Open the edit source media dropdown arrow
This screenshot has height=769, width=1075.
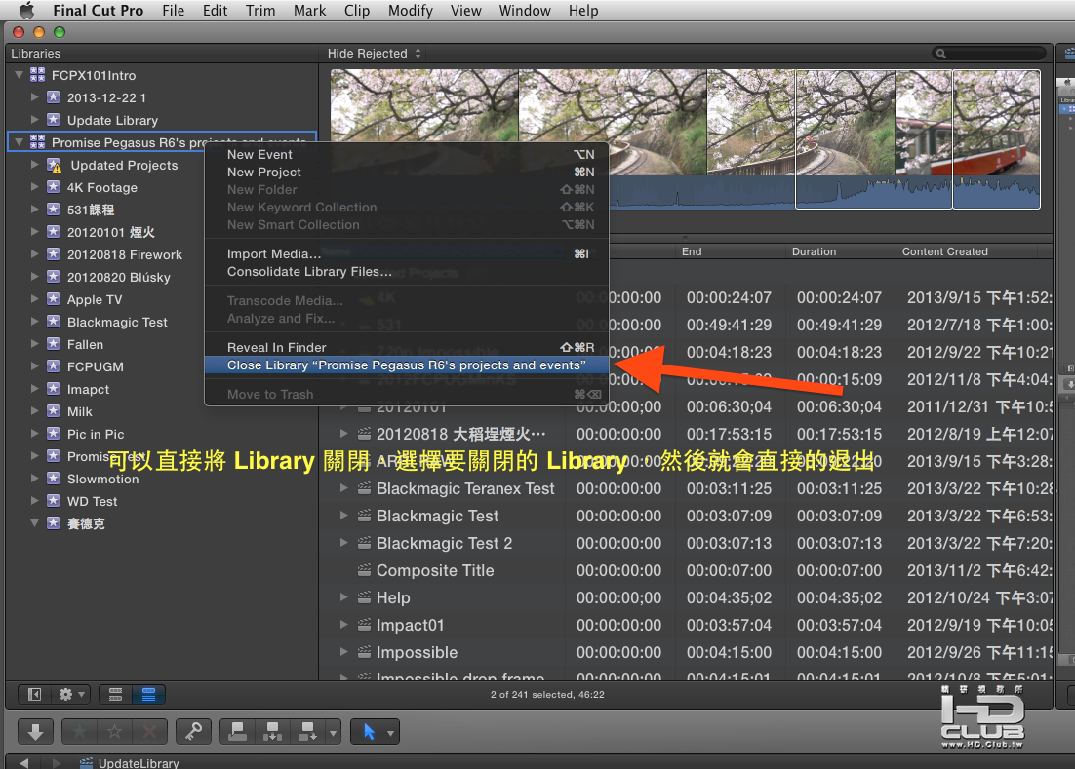(333, 733)
